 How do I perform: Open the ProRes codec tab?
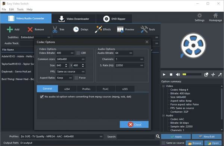point(86,89)
